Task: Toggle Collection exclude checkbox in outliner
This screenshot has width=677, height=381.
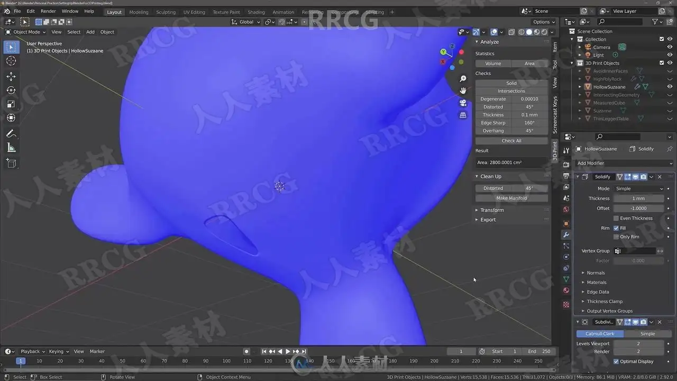Action: pyautogui.click(x=662, y=39)
